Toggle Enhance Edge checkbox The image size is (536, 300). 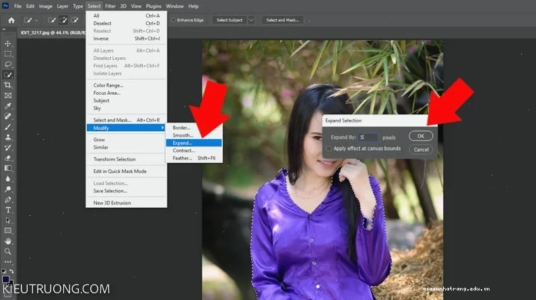(x=173, y=20)
